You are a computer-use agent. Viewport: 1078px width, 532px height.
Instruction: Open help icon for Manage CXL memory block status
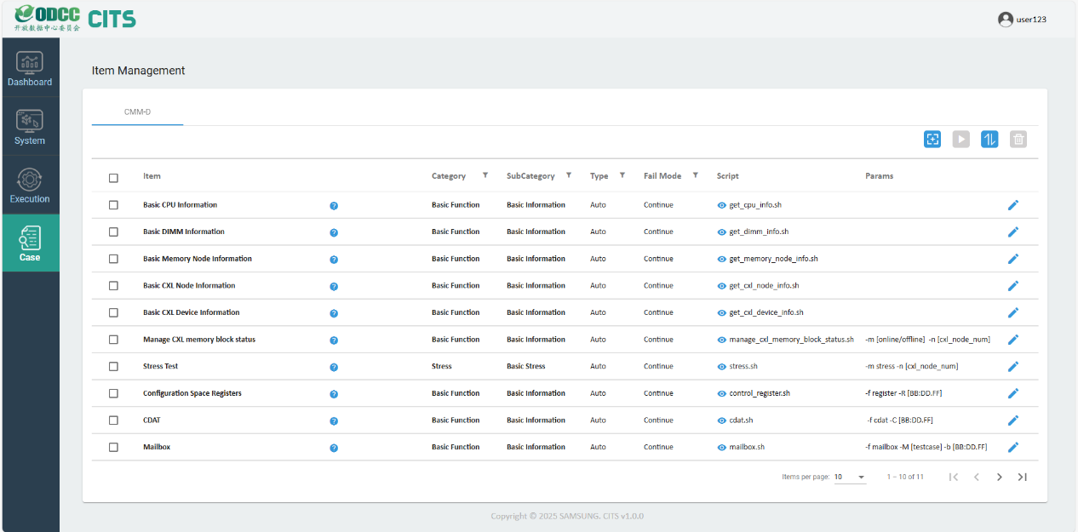coord(334,340)
